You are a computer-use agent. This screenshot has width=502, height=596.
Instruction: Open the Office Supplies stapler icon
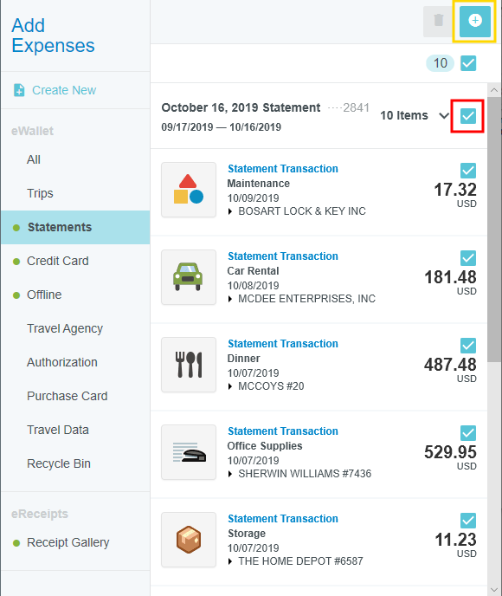pos(189,452)
